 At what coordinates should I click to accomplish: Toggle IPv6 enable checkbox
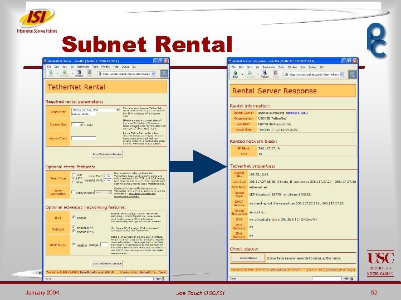coord(74,217)
